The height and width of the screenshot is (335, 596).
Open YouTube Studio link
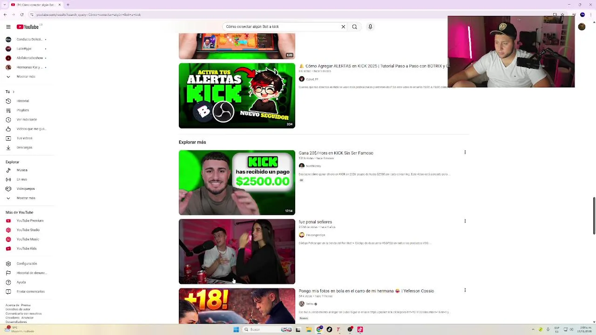(27, 230)
